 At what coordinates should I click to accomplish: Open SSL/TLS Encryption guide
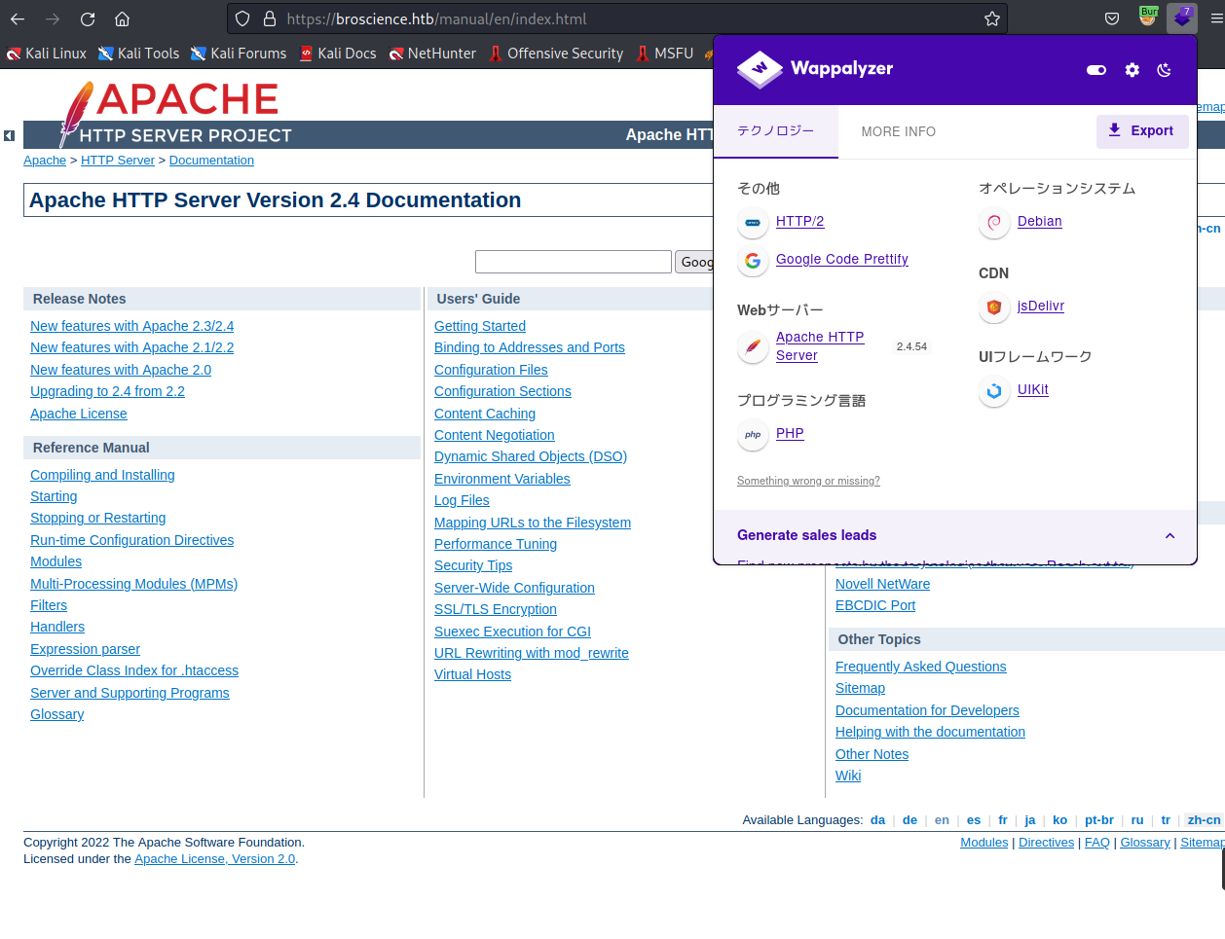point(496,609)
